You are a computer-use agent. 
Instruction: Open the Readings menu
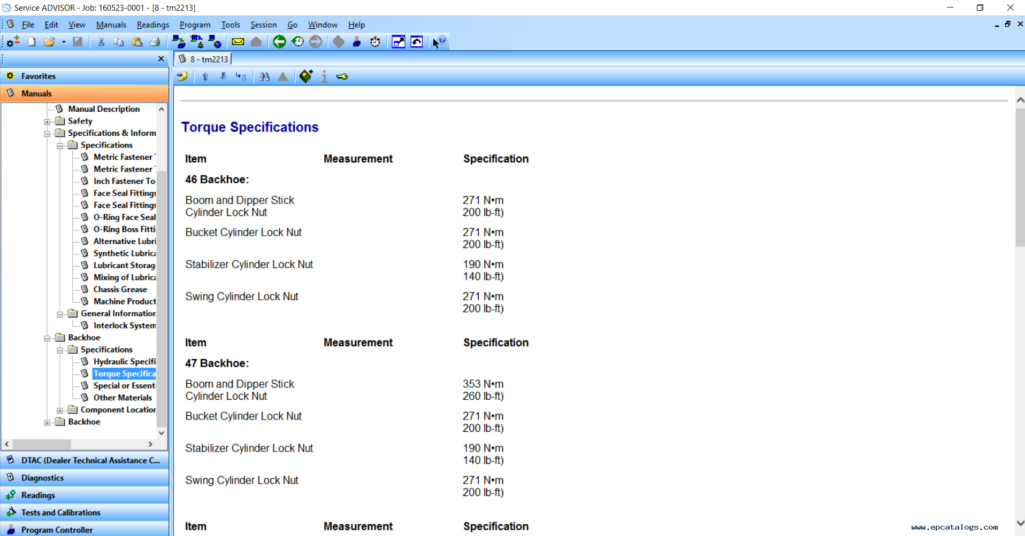click(x=153, y=25)
